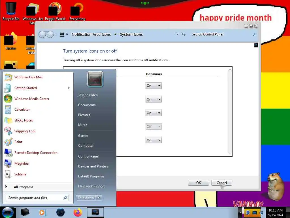Open Devices and Printers
The width and height of the screenshot is (290, 218).
pos(93,166)
